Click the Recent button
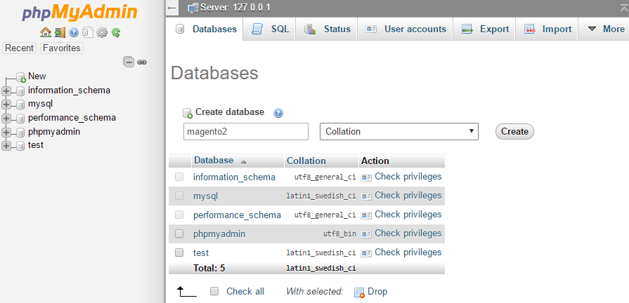Screen dimensions: 629x303 tap(19, 48)
